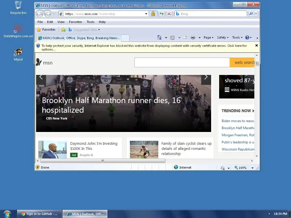The width and height of the screenshot is (291, 218).
Task: Open 'Family of slain cyclist' article
Action: 186,148
